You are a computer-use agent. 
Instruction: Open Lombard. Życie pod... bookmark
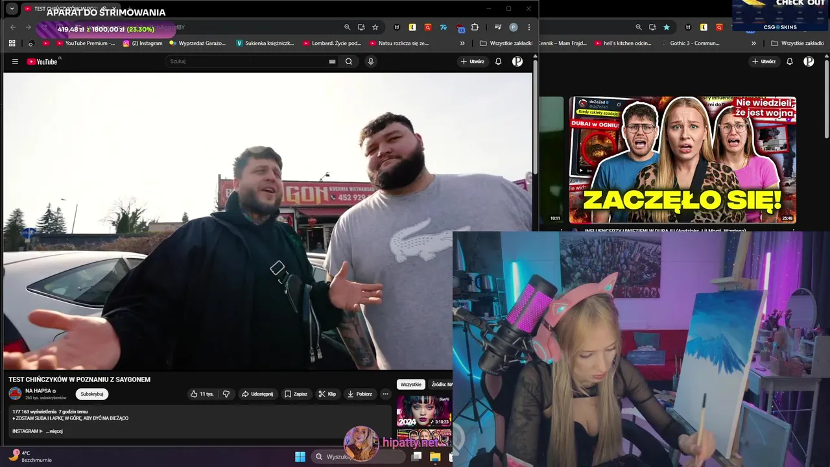tap(332, 43)
